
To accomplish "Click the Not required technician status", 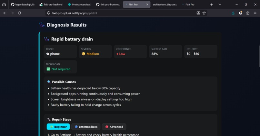I will (x=61, y=69).
